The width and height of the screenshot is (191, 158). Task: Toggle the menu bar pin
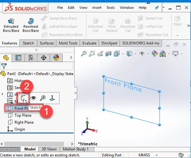(x=157, y=8)
